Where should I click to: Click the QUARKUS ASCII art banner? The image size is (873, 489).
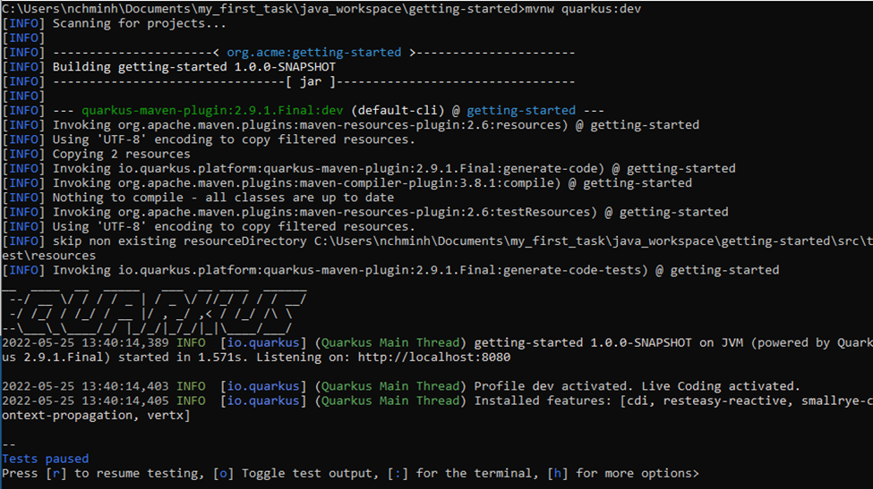[154, 311]
